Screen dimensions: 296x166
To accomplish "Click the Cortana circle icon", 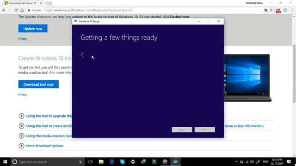I will (x=14, y=162).
